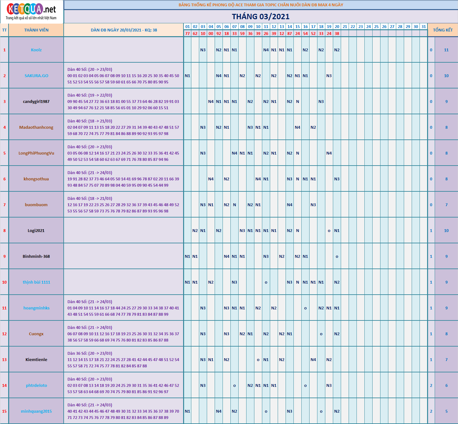Click member name Koolz
Viewport: 458px width, 424px height.
pyautogui.click(x=36, y=50)
